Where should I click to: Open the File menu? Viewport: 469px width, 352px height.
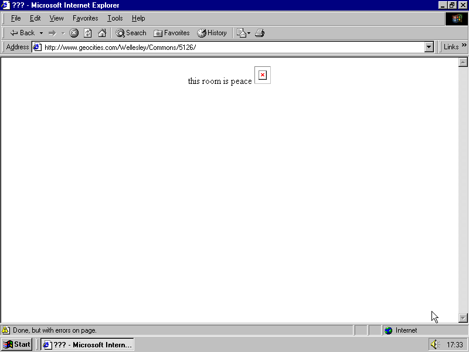pos(16,18)
